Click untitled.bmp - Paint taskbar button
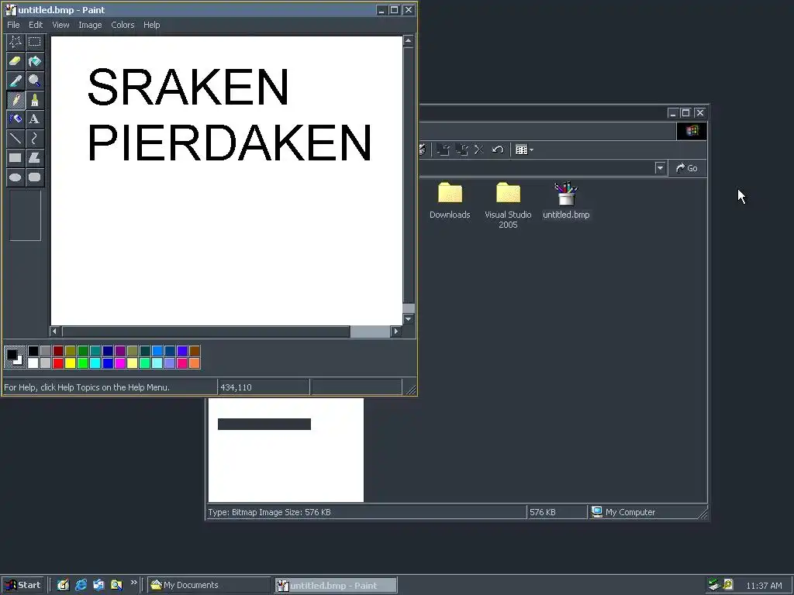This screenshot has height=595, width=794. coord(335,586)
